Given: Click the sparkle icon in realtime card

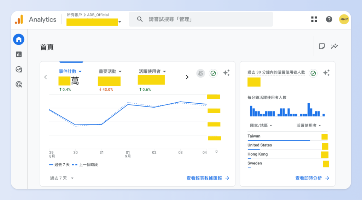Looking at the screenshot, I should pyautogui.click(x=326, y=73).
